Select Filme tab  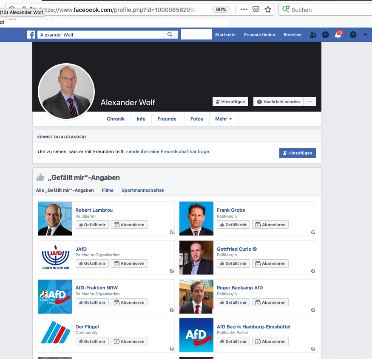(108, 190)
